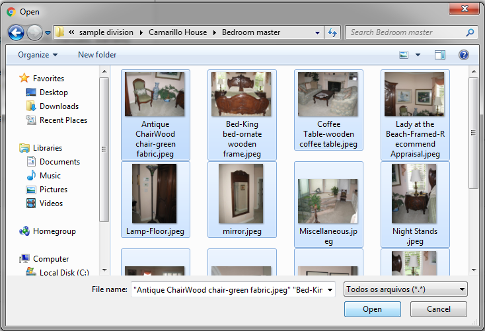Click inside the File name text box
This screenshot has height=331, width=485.
point(228,290)
